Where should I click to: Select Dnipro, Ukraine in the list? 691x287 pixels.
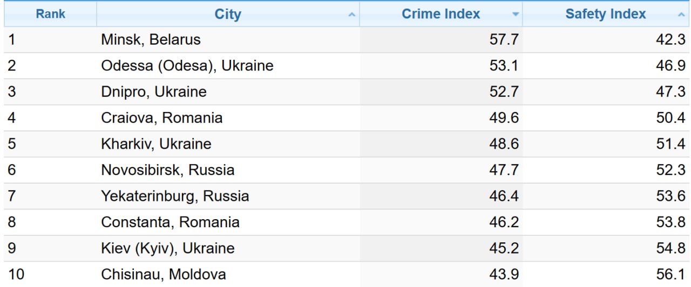tap(153, 92)
